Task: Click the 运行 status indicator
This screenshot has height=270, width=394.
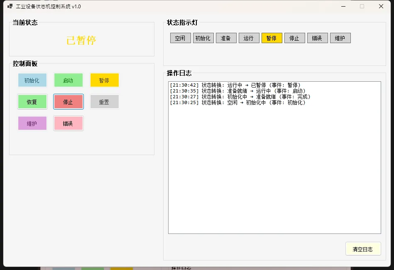Action: [249, 38]
